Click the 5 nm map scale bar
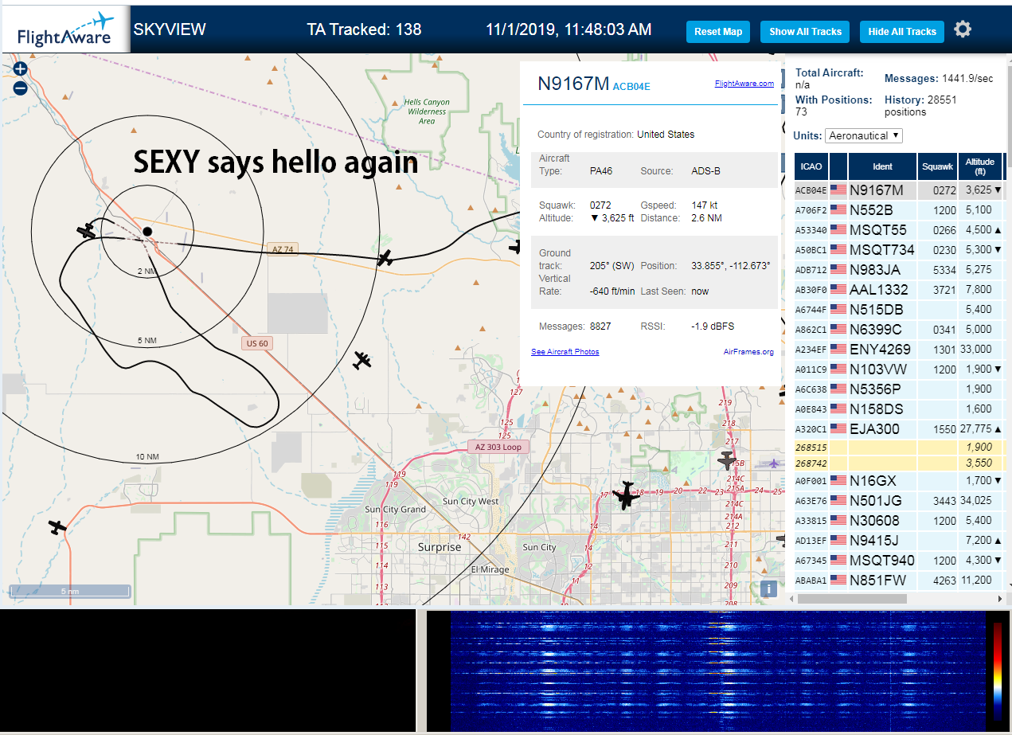 point(70,591)
